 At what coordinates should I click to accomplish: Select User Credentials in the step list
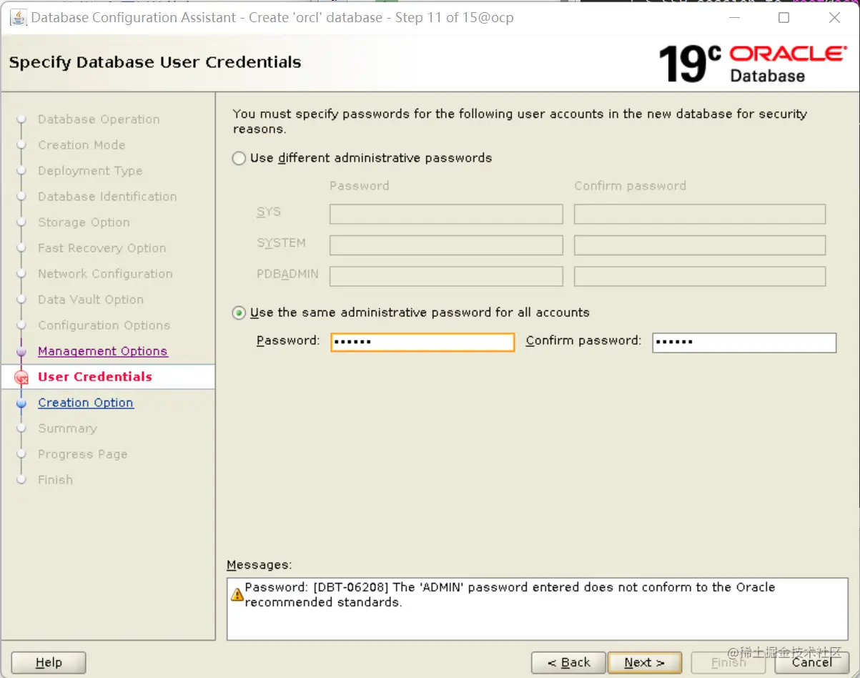point(95,377)
